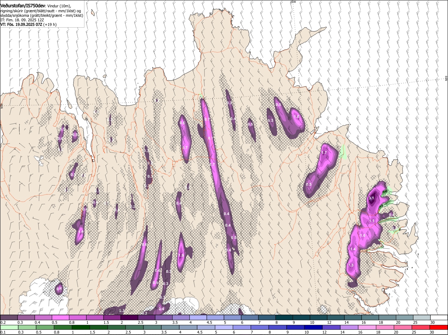Pick lavender upper swatch between 4 and 4.5
Screen dimensions: 448x335
click(198, 318)
